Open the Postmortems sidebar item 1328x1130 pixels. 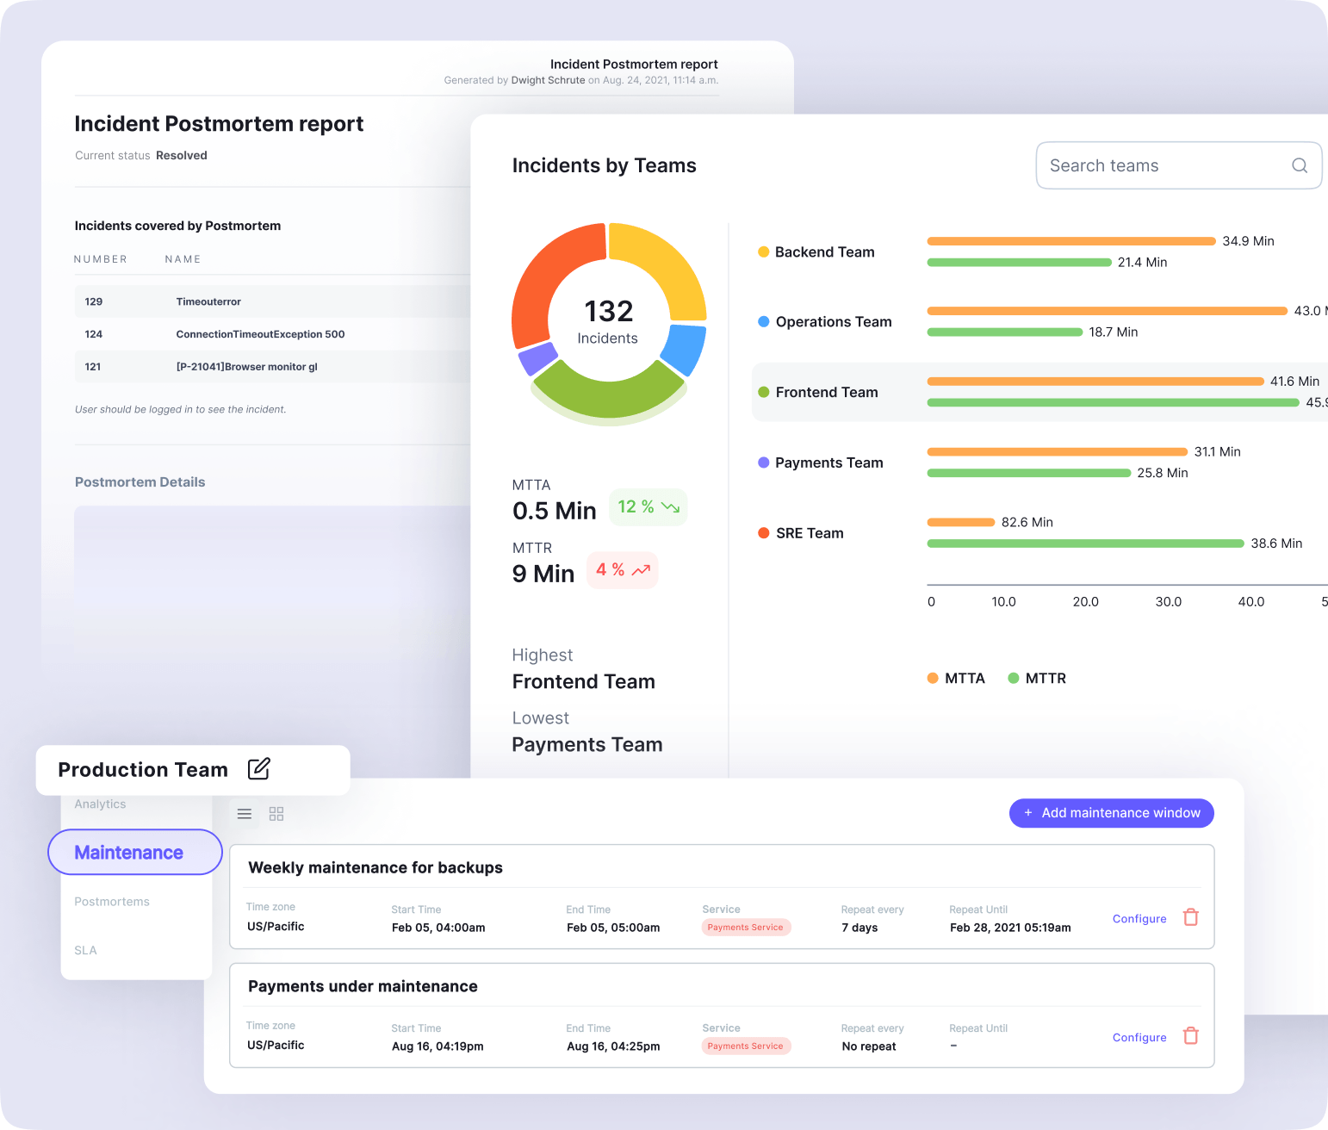pos(112,902)
